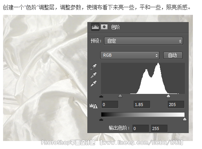Pick the gray point eyedropper
The image size is (202, 149).
(x=94, y=75)
